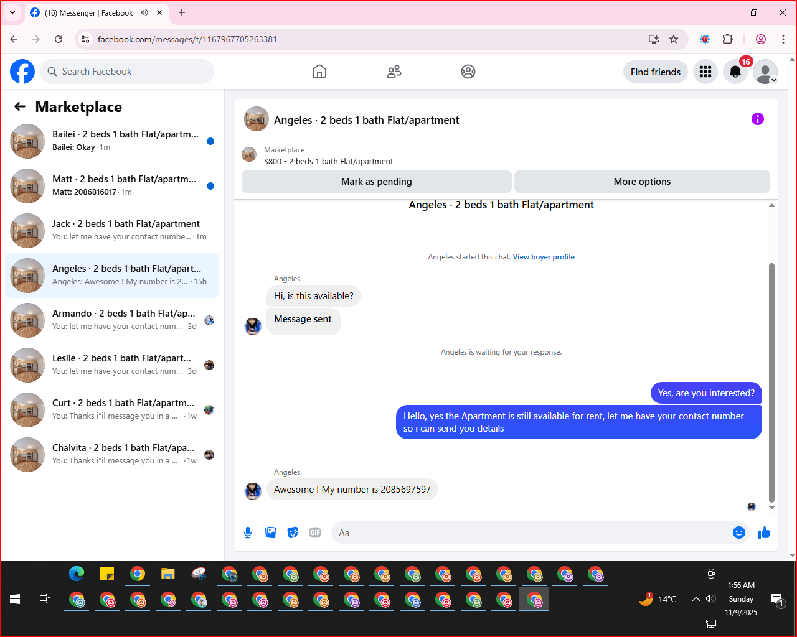Viewport: 797px width, 637px height.
Task: Go to the Home feed icon
Action: (319, 72)
